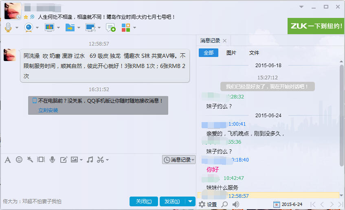Open the 2015-6-24 calendar date picker
Image resolution: width=345 pixels, height=210 pixels.
coord(288,204)
